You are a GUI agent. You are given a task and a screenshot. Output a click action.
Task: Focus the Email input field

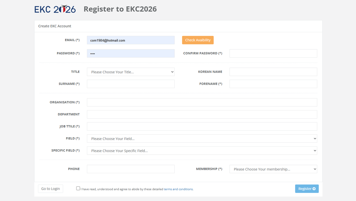click(131, 40)
